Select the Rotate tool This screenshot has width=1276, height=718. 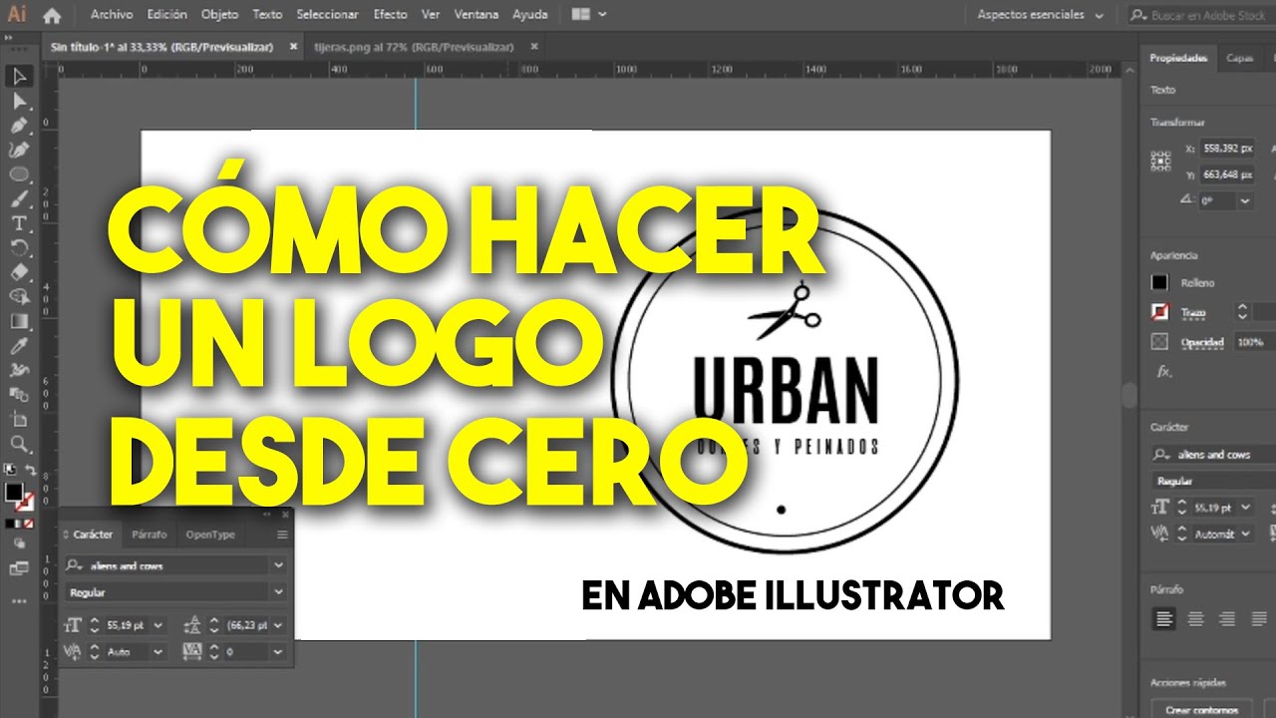[19, 247]
